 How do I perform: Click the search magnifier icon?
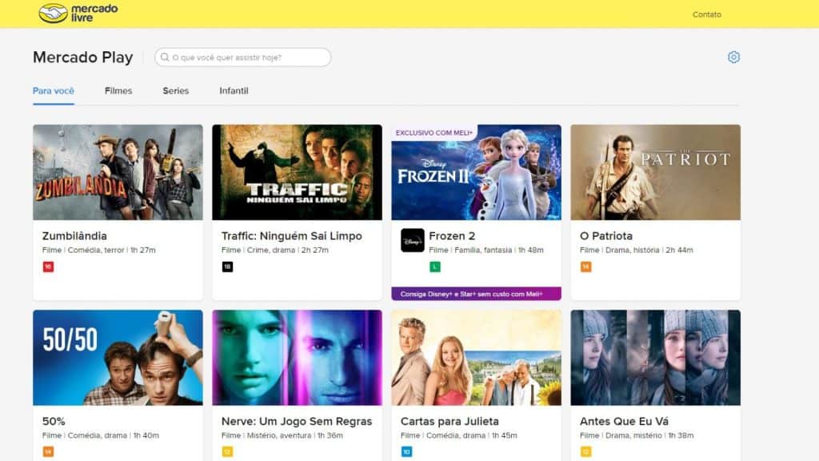click(165, 57)
